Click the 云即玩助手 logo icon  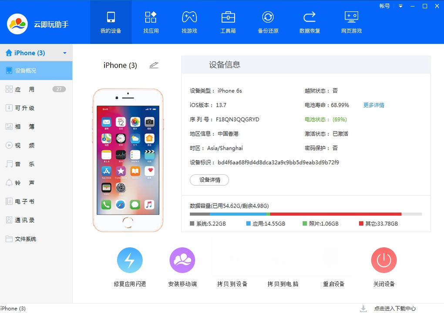(17, 24)
